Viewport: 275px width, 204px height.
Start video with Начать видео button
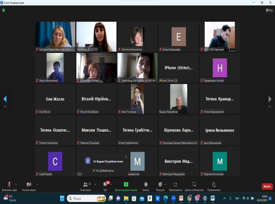coord(29,186)
